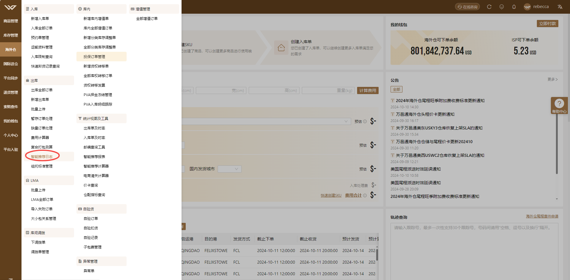Open announcement 万邑通海外仓头程价卡更新通知
The height and width of the screenshot is (280, 570).
coord(425,114)
